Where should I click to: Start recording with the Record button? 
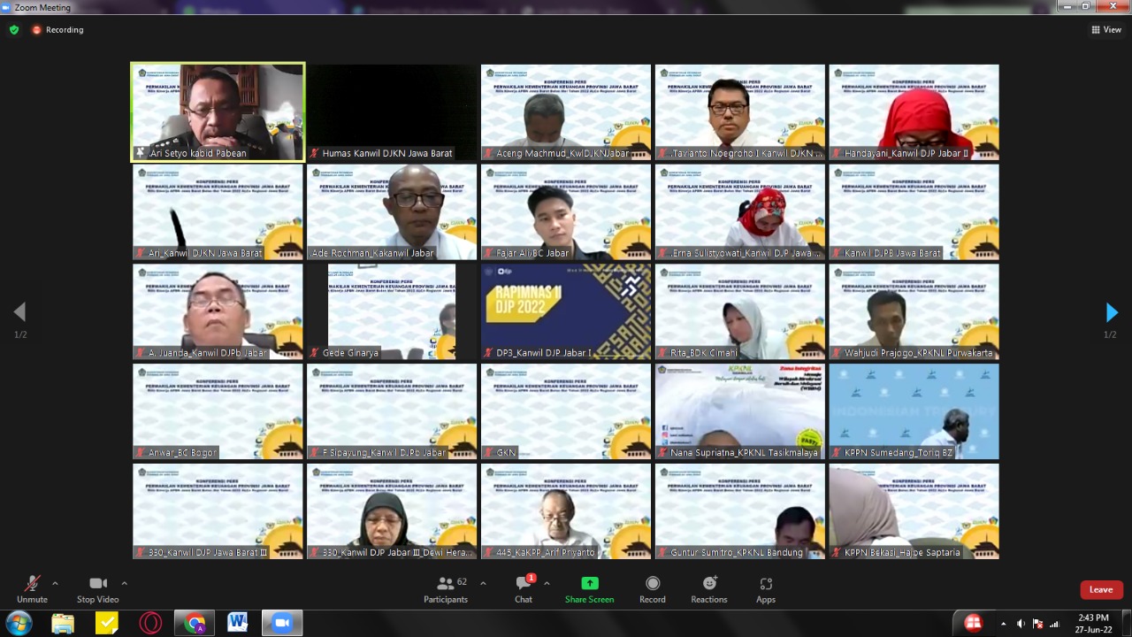tap(653, 589)
